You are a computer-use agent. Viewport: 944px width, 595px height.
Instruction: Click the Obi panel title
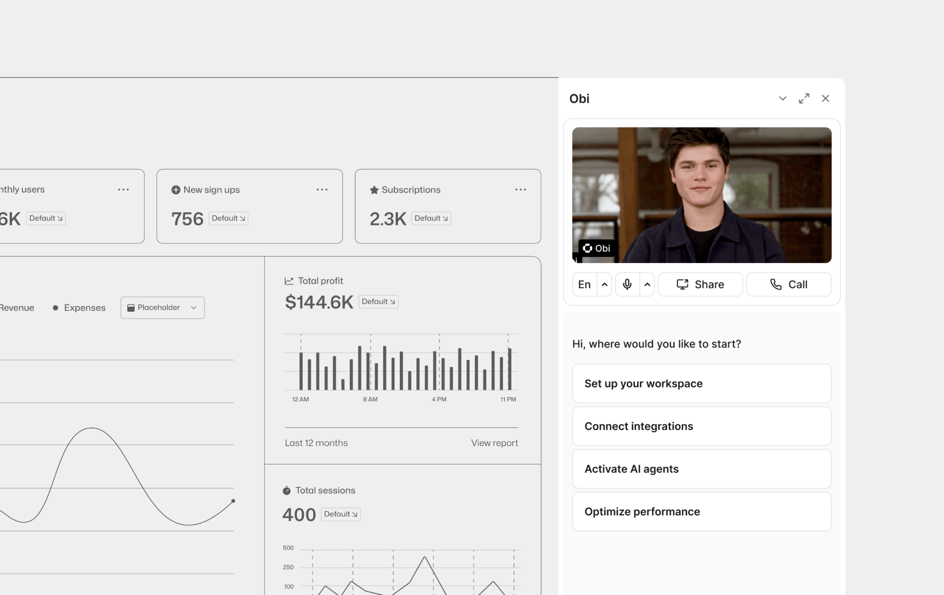[579, 99]
